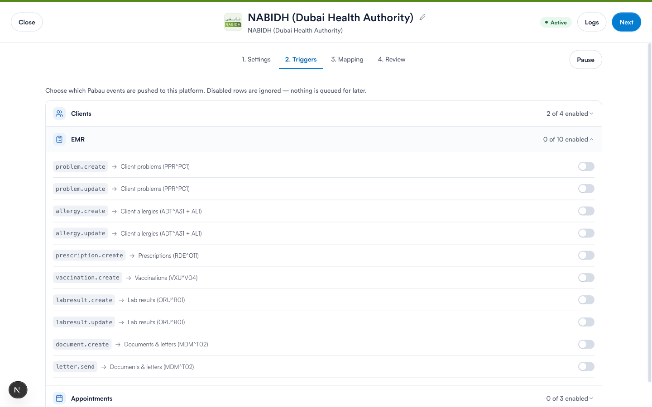Click the problem.update event code
652x407 pixels.
pos(81,189)
